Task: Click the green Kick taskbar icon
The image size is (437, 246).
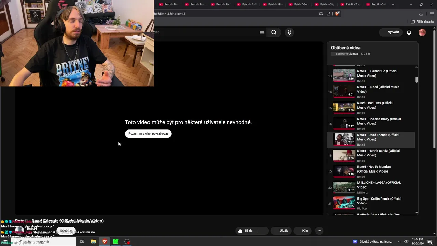Action: (116, 242)
